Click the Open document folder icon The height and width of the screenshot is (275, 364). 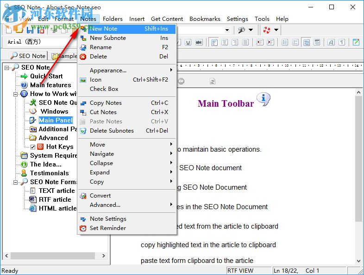19,30
